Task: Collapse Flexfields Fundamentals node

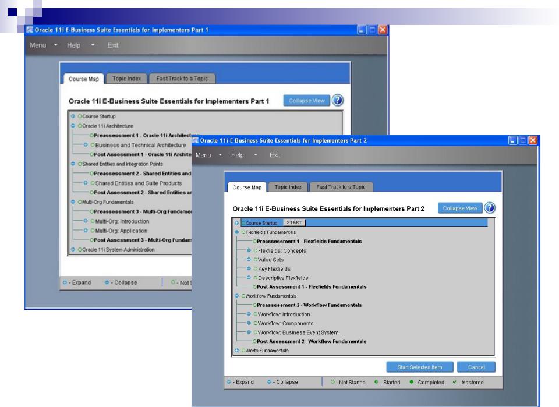Action: pyautogui.click(x=236, y=232)
